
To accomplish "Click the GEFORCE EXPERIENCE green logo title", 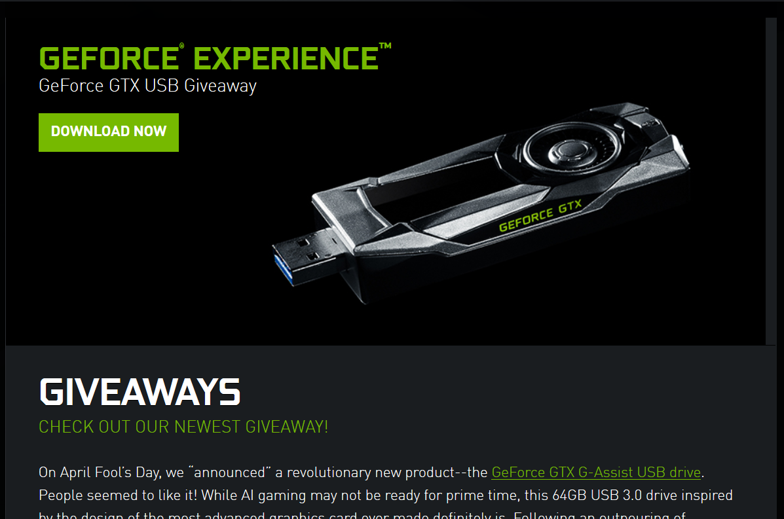I will (215, 58).
